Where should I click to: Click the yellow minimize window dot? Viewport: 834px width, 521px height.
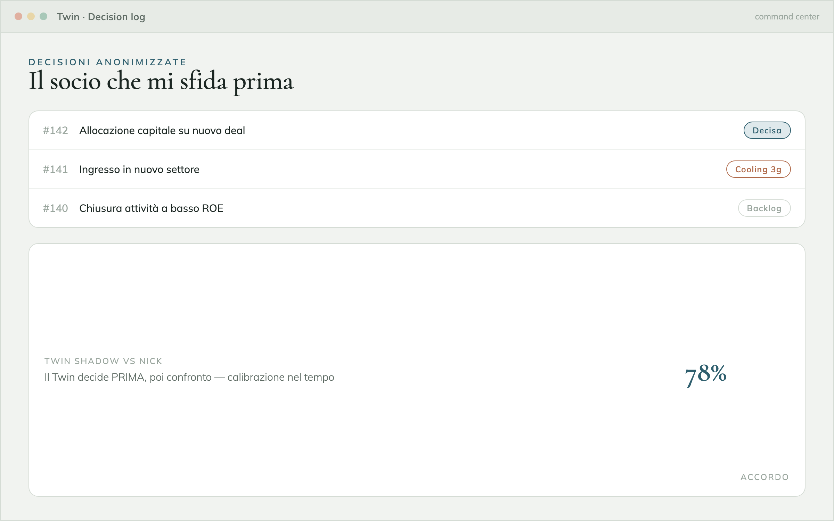(x=31, y=16)
